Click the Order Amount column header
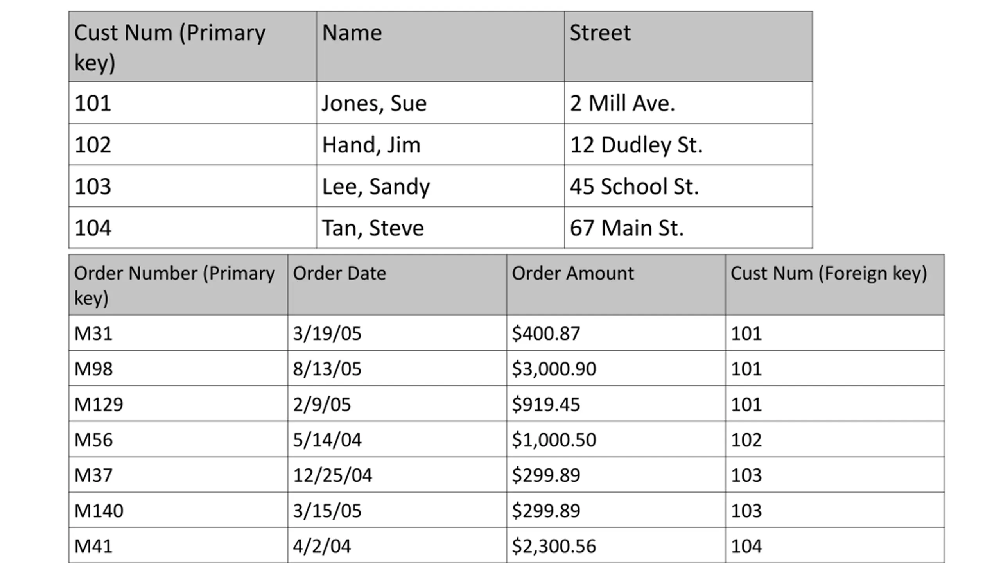Screen dimensions: 1001x563 [616, 285]
